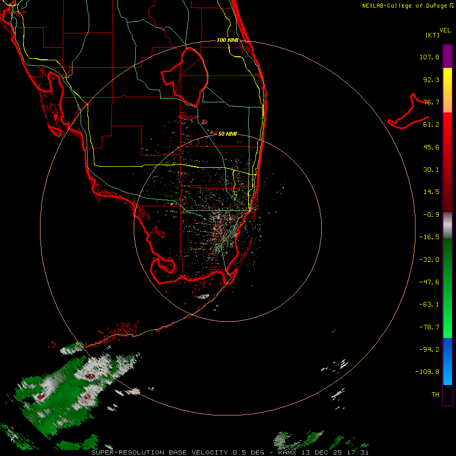Viewport: 456px width, 456px height.
Task: Select the 45.6 scale value
Action: tap(431, 147)
